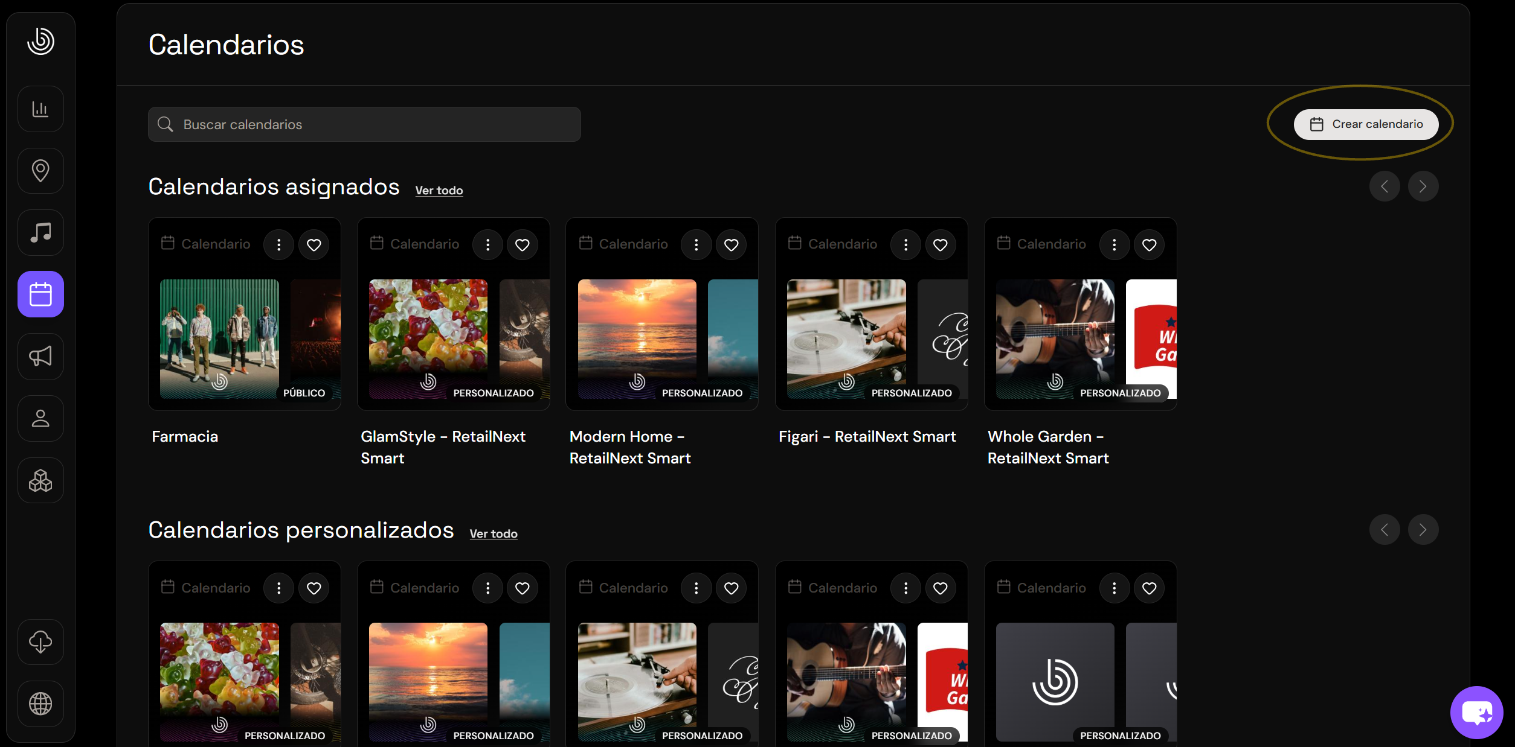Open options on personalizados turntable card
This screenshot has height=747, width=1515.
[696, 588]
